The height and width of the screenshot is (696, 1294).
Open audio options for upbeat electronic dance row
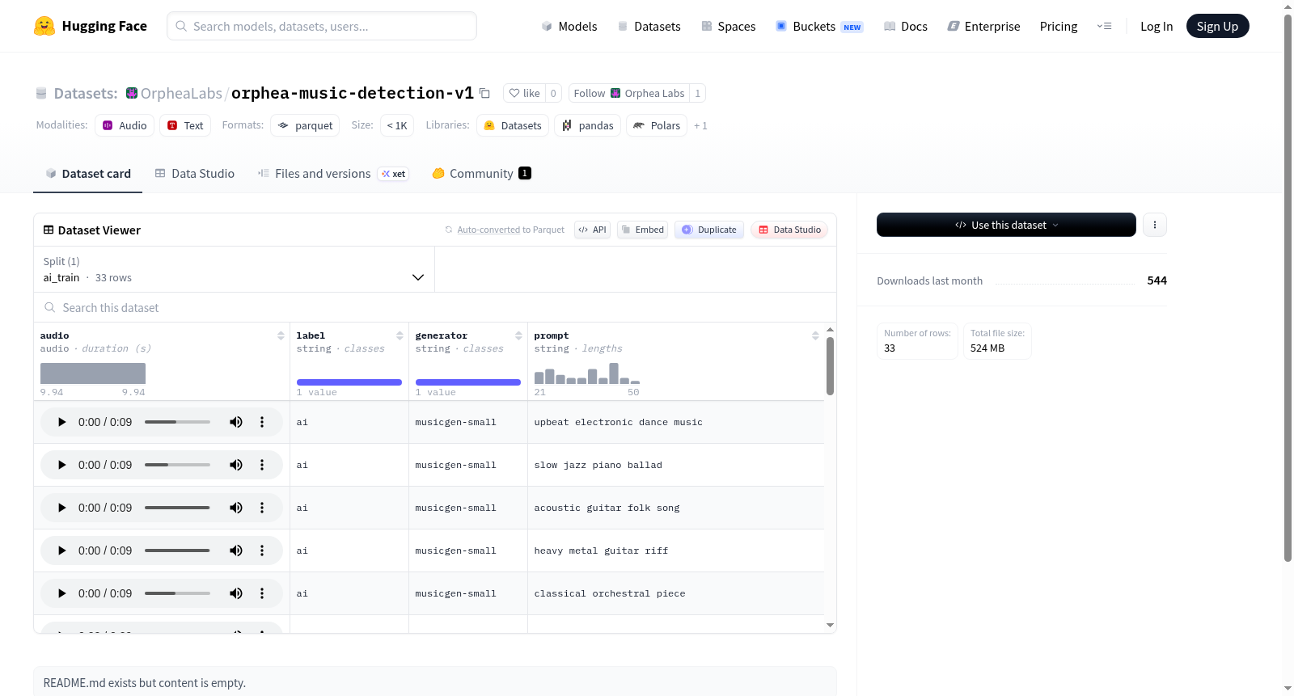pyautogui.click(x=262, y=422)
